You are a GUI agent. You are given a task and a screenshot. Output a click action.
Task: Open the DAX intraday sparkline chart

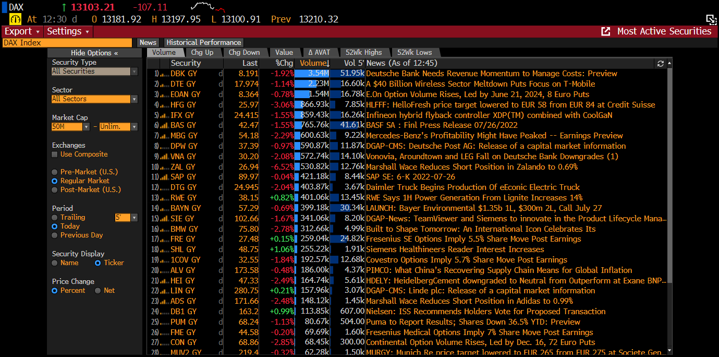pos(207,7)
